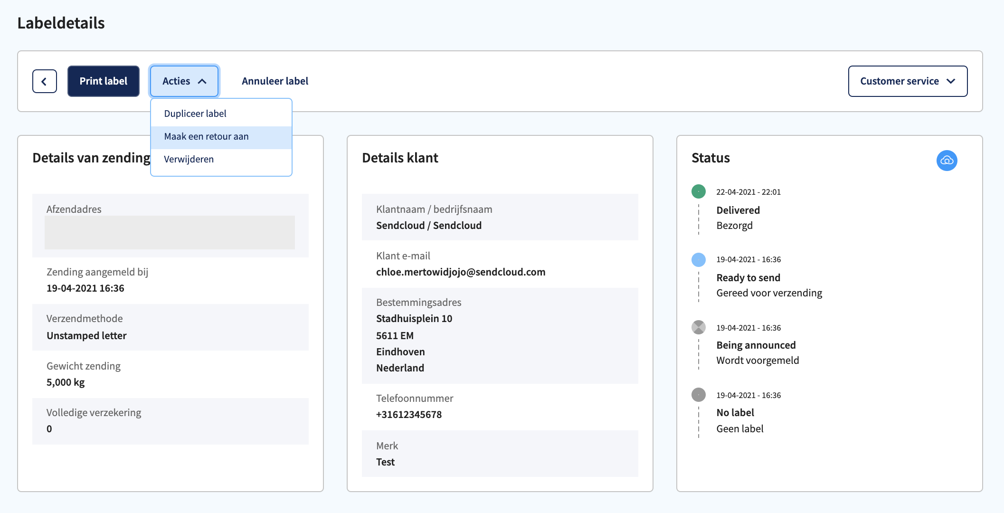Click Annuleer label
The width and height of the screenshot is (1004, 513).
[275, 81]
